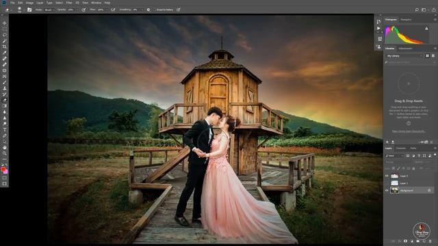
Task: Select the Eyedropper tool
Action: (5, 53)
